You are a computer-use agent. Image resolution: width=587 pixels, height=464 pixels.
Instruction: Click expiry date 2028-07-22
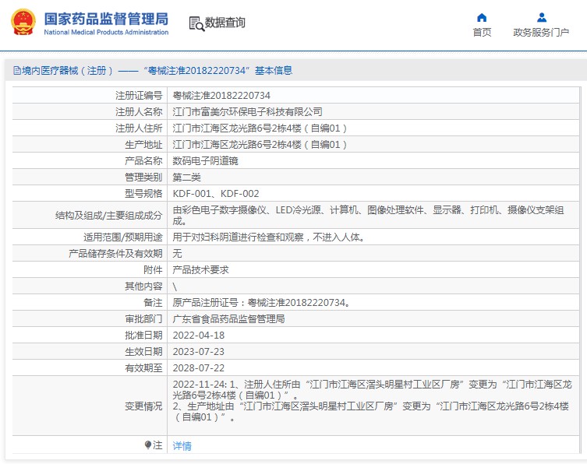point(199,368)
